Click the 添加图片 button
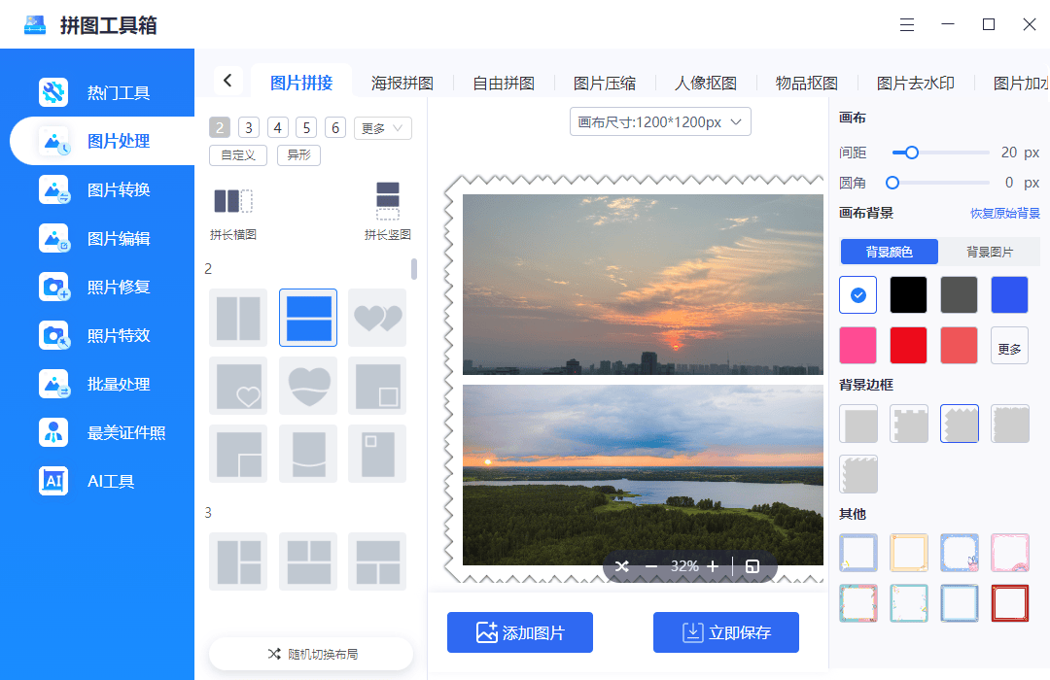The height and width of the screenshot is (680, 1050). pos(520,632)
